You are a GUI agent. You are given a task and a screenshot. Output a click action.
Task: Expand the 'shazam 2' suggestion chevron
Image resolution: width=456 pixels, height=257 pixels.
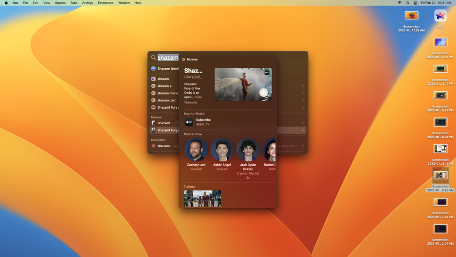pyautogui.click(x=303, y=86)
